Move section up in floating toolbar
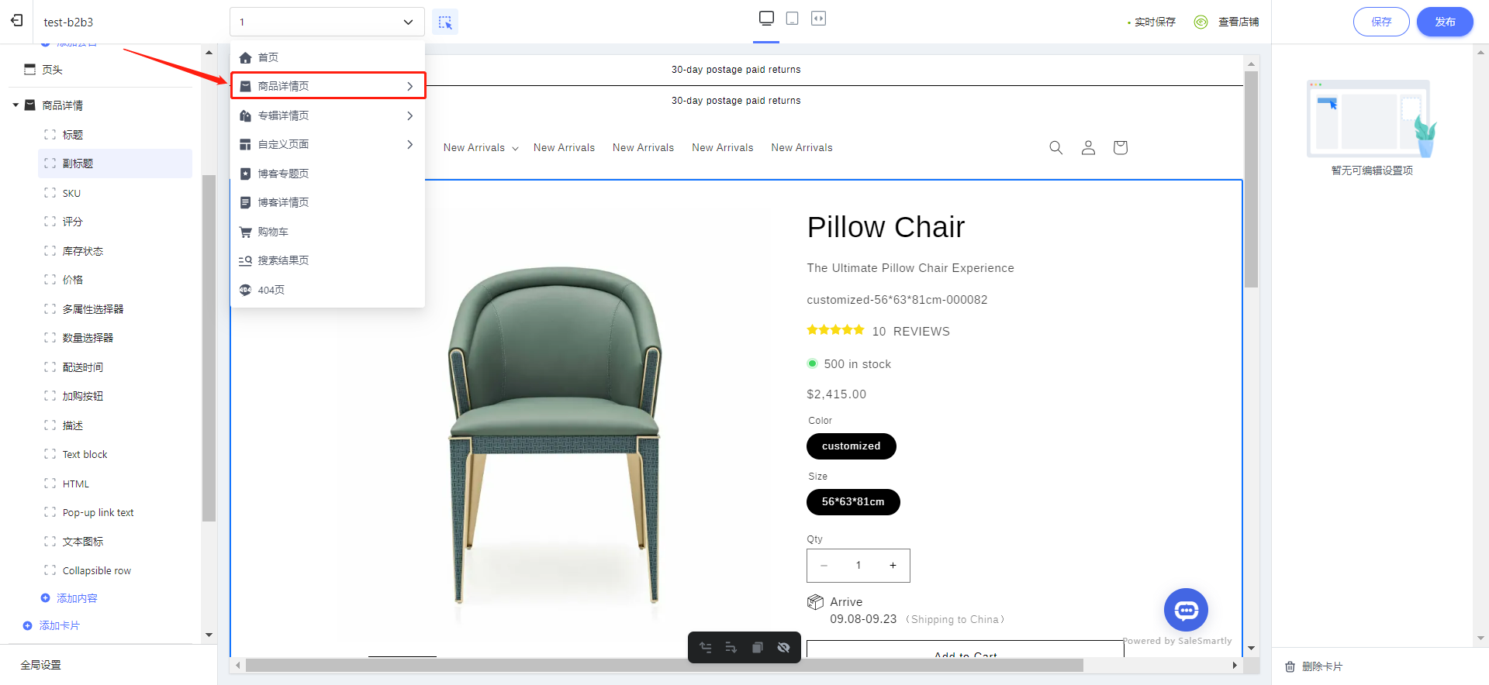The width and height of the screenshot is (1489, 685). pos(706,647)
